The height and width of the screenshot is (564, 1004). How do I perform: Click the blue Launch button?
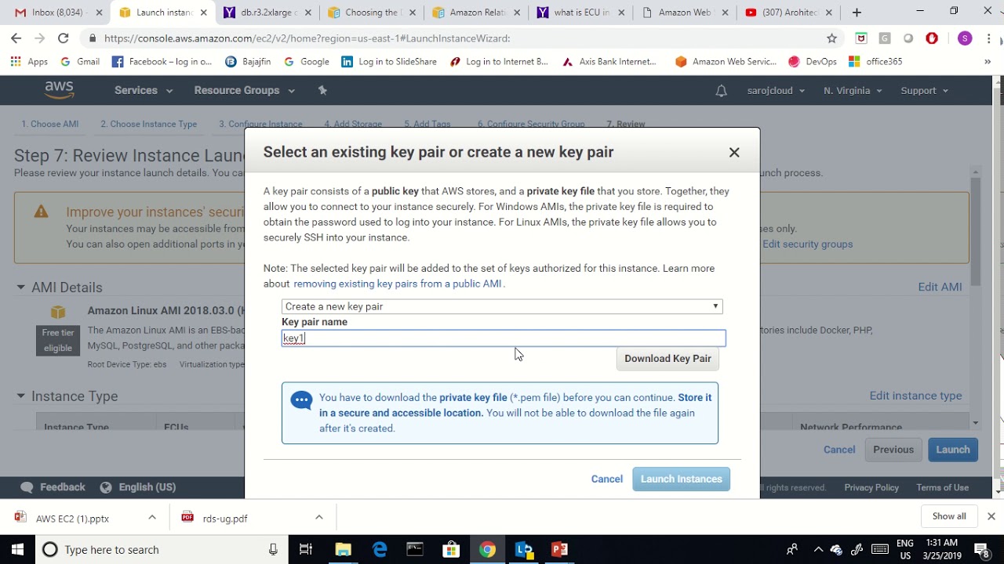[953, 450]
